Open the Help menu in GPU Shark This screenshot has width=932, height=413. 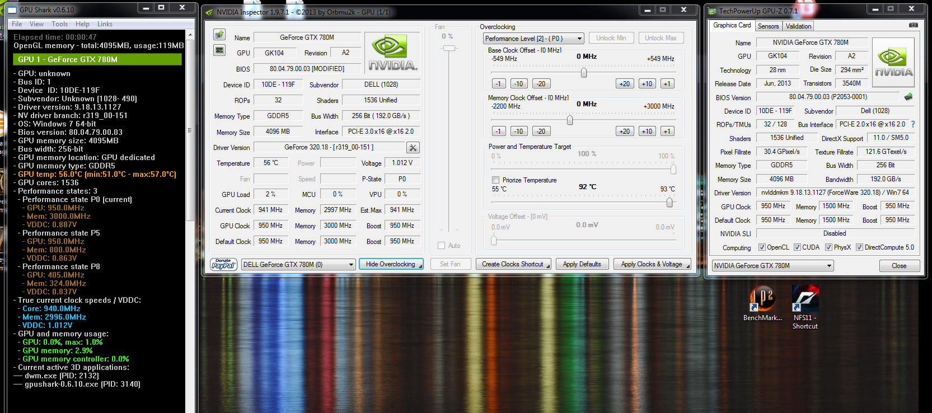point(82,24)
